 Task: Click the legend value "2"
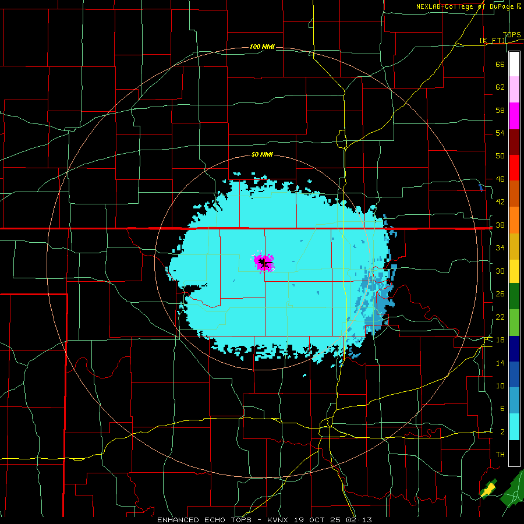click(502, 432)
